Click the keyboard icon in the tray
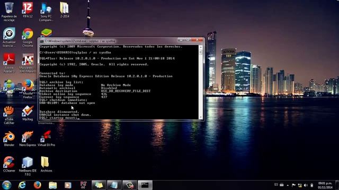The height and width of the screenshot is (190, 339). [282, 185]
